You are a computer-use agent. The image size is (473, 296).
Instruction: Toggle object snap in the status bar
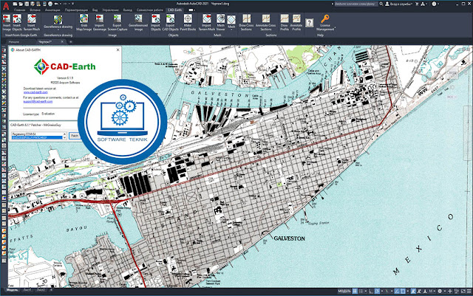[x=403, y=291]
